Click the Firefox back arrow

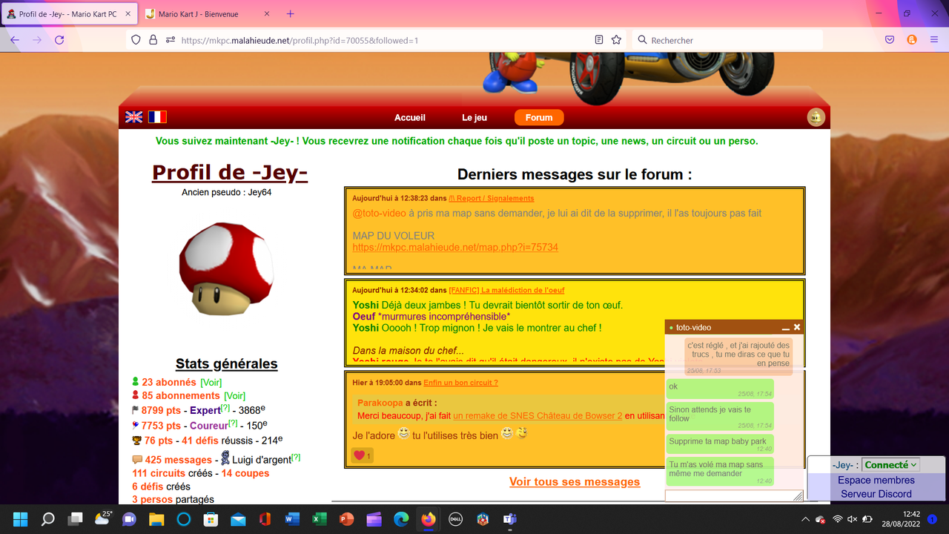(x=15, y=40)
